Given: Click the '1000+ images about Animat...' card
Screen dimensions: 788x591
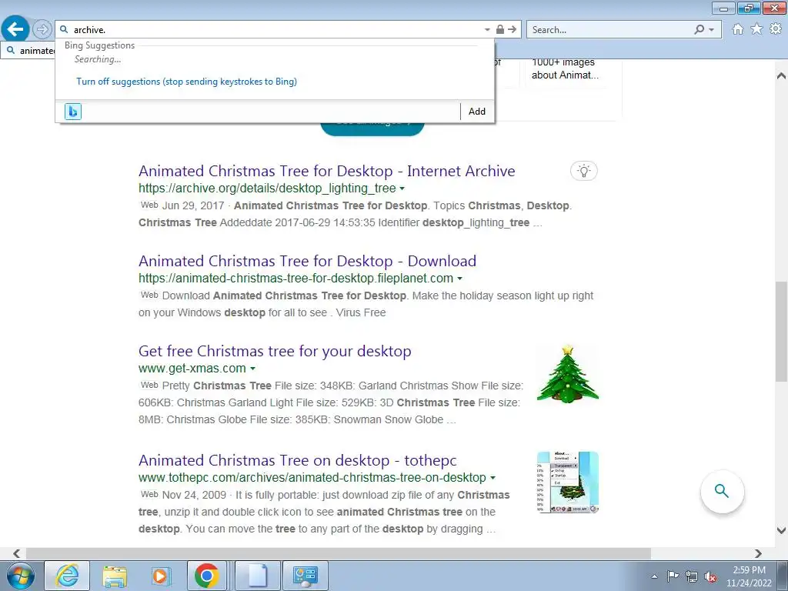Looking at the screenshot, I should [x=566, y=68].
